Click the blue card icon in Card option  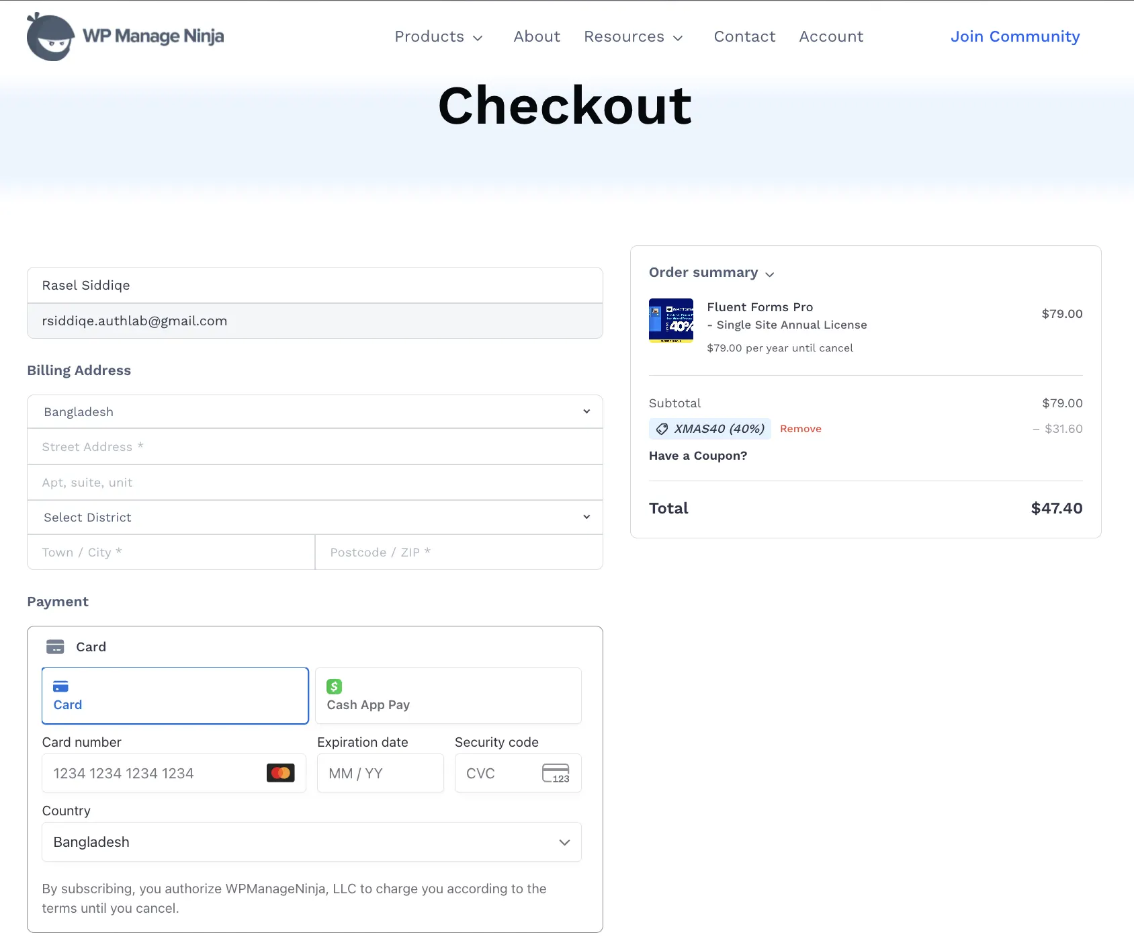pyautogui.click(x=61, y=686)
